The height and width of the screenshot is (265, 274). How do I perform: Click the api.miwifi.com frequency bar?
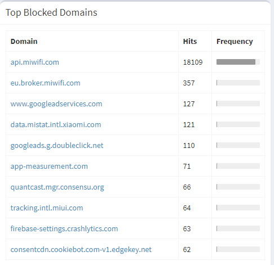(238, 62)
